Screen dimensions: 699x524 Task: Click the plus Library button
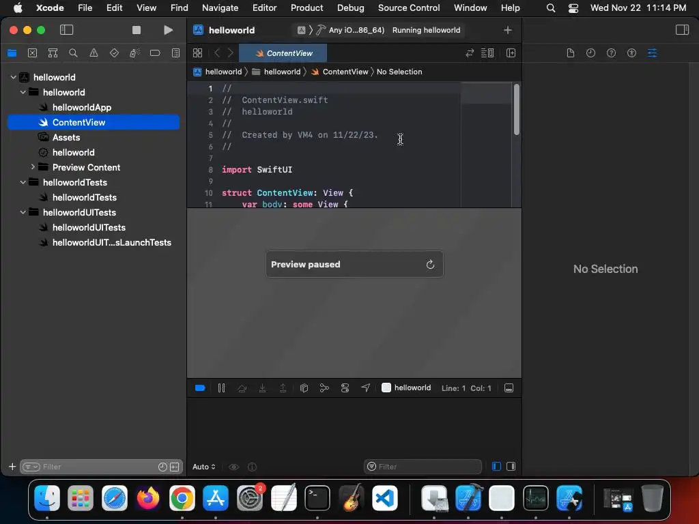[507, 30]
